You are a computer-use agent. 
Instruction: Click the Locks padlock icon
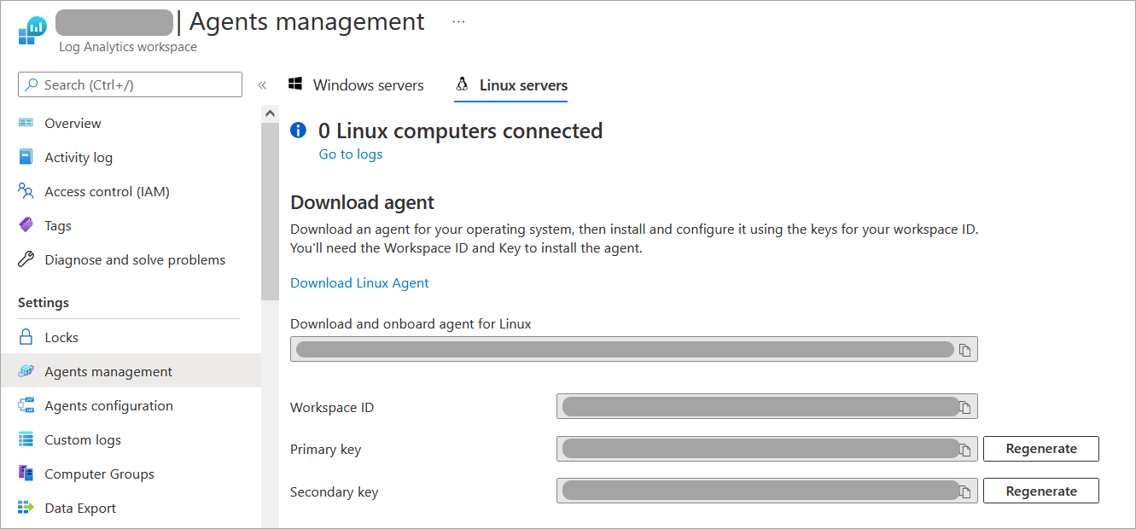(26, 337)
